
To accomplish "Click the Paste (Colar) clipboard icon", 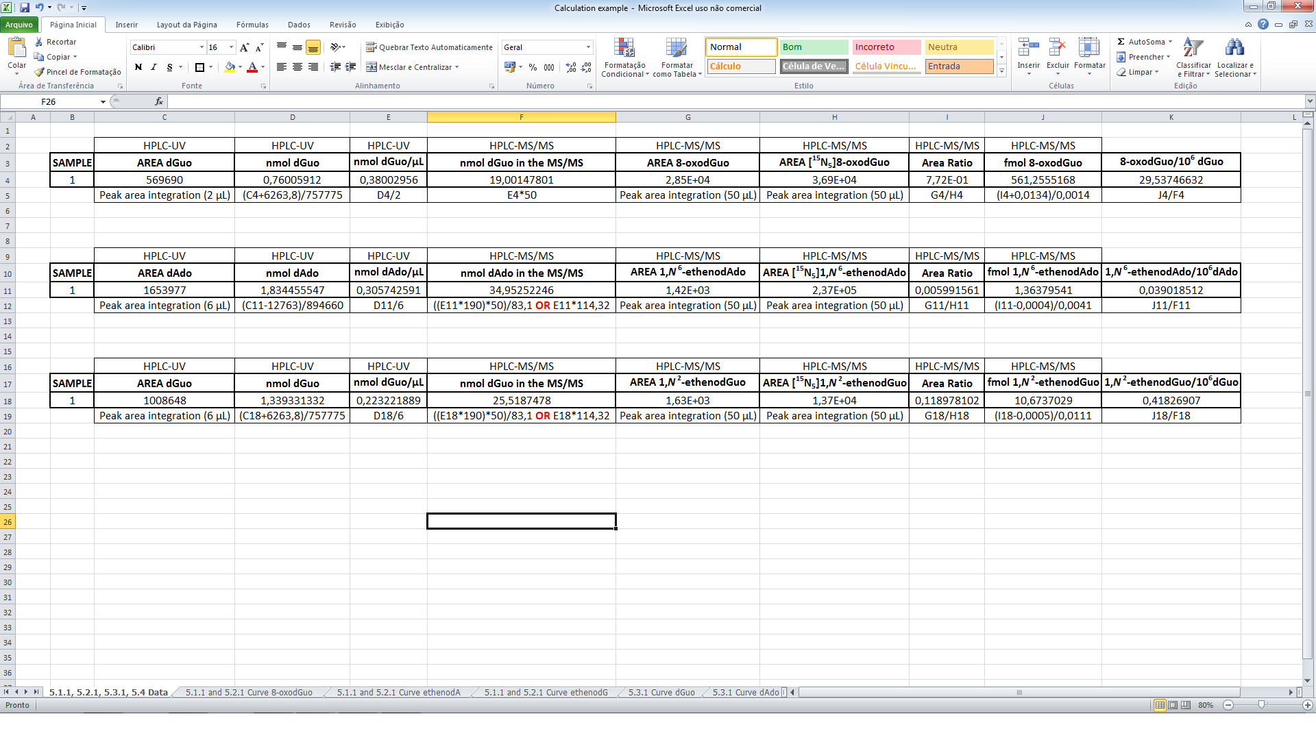I will [x=16, y=49].
